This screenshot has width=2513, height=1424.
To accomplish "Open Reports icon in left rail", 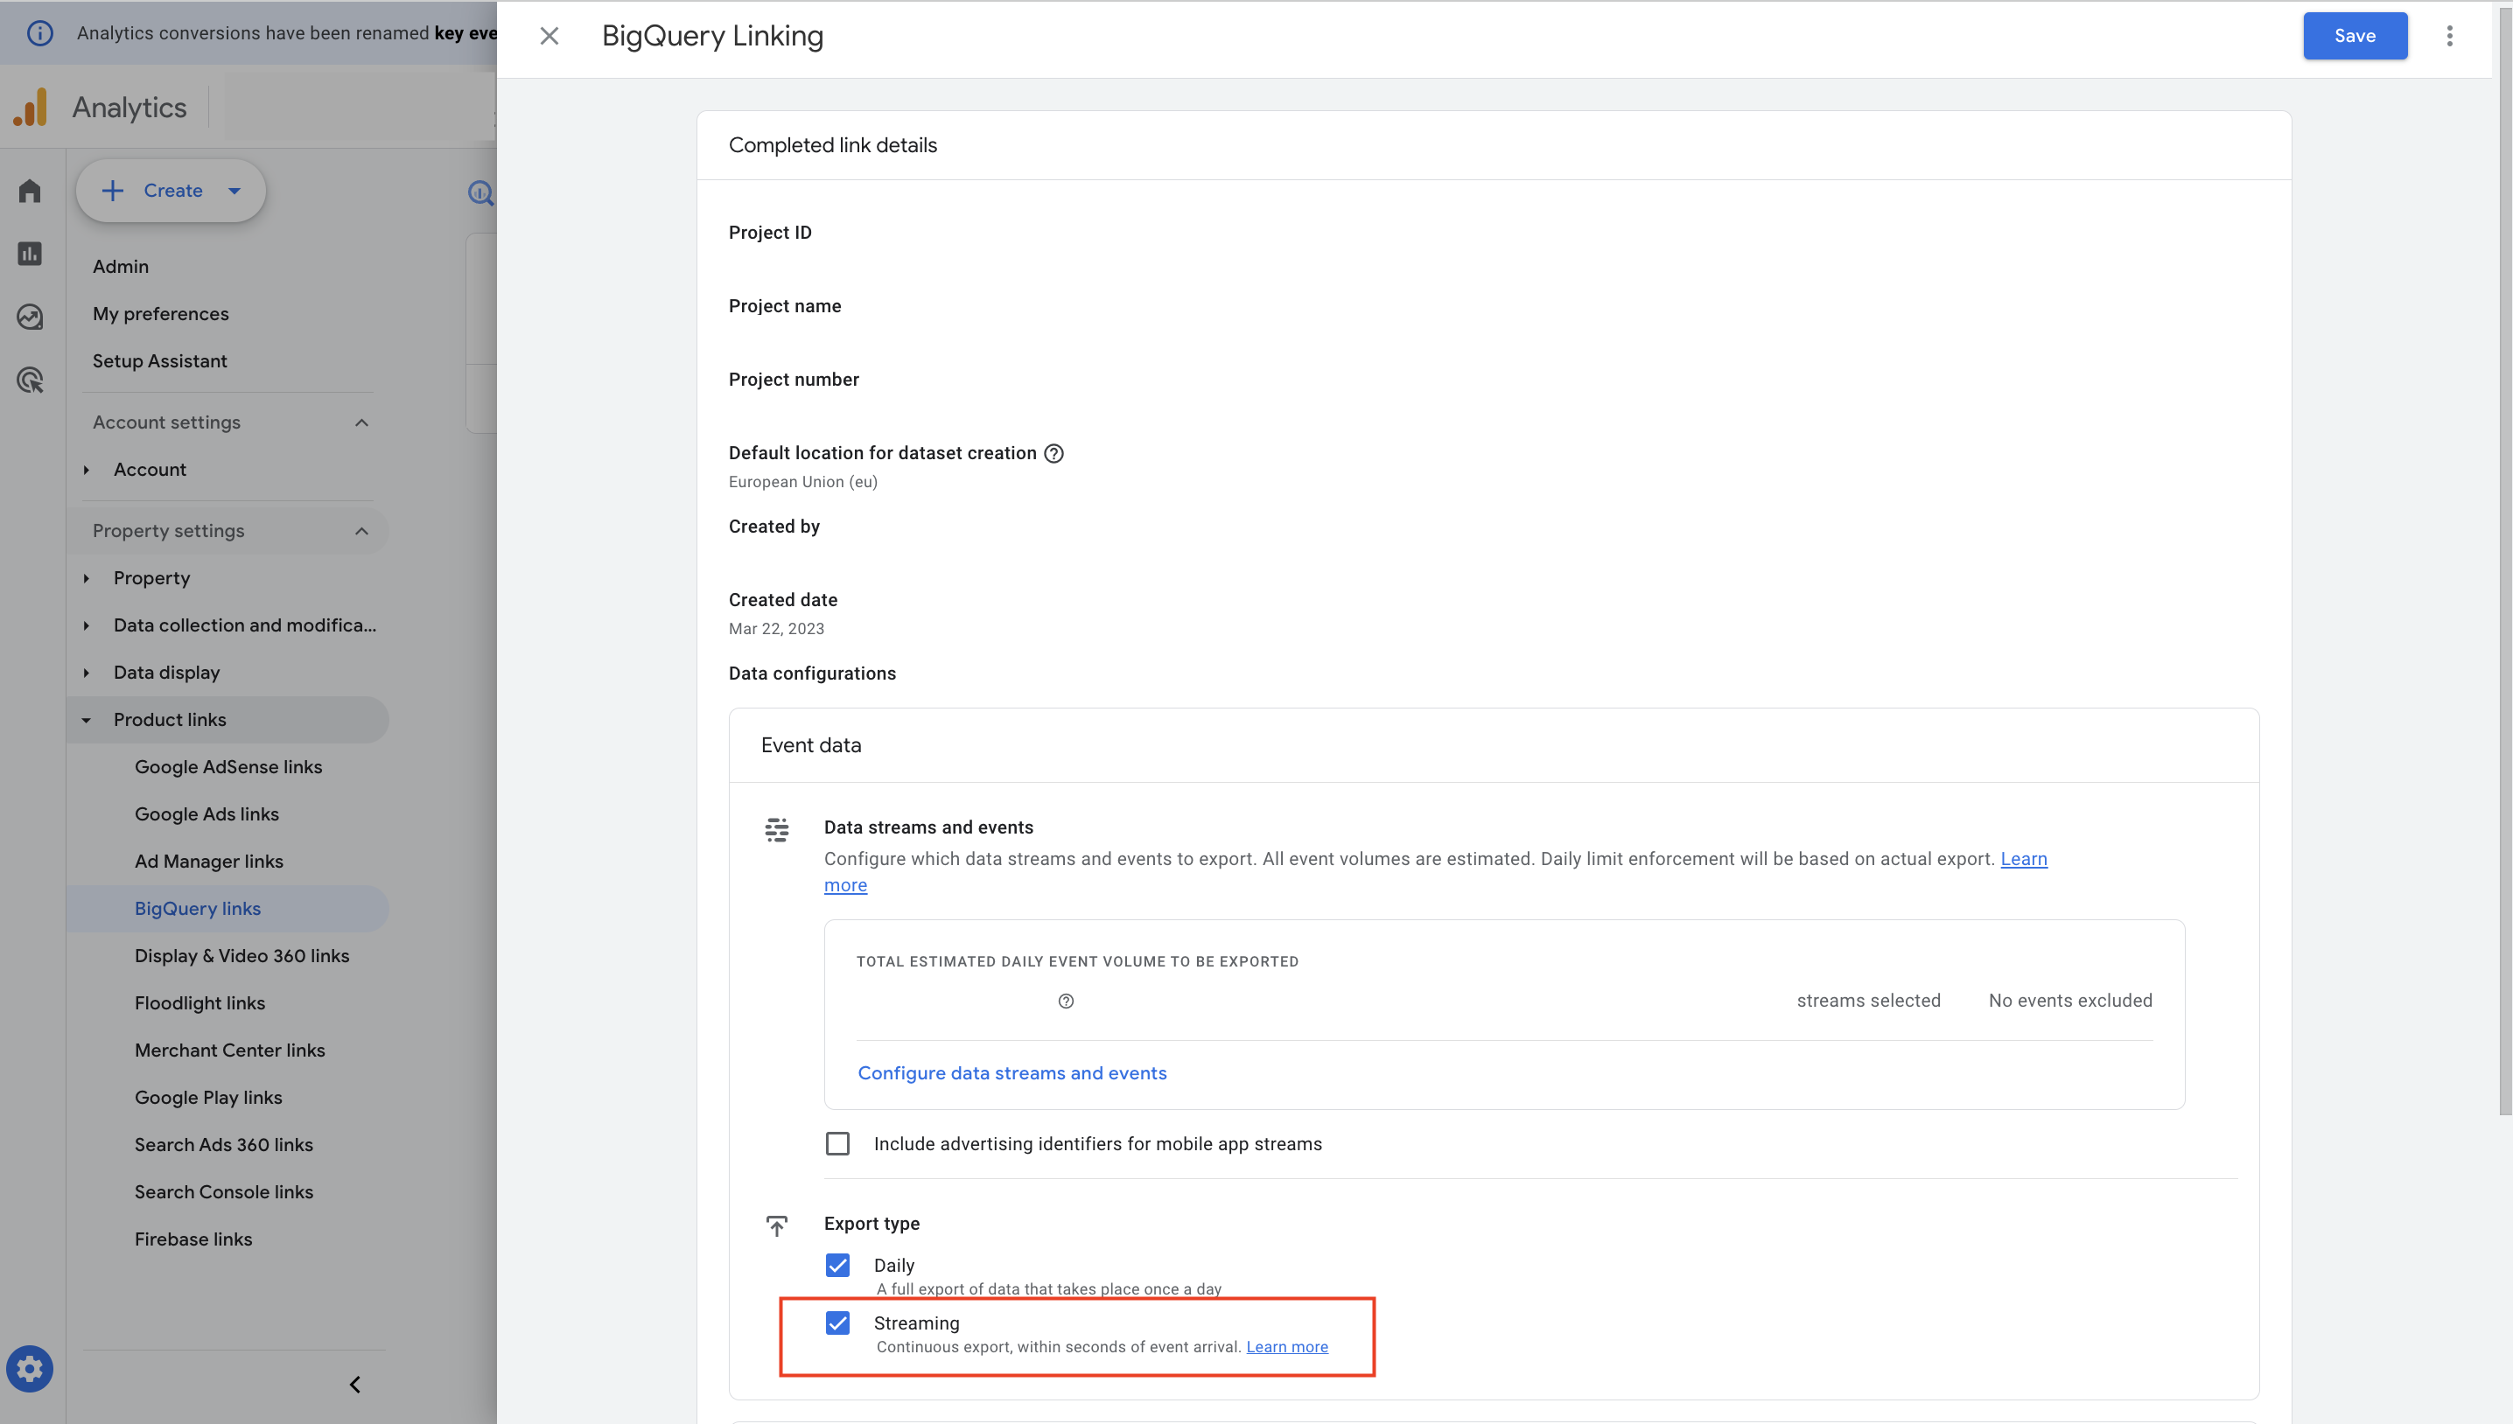I will coord(31,254).
